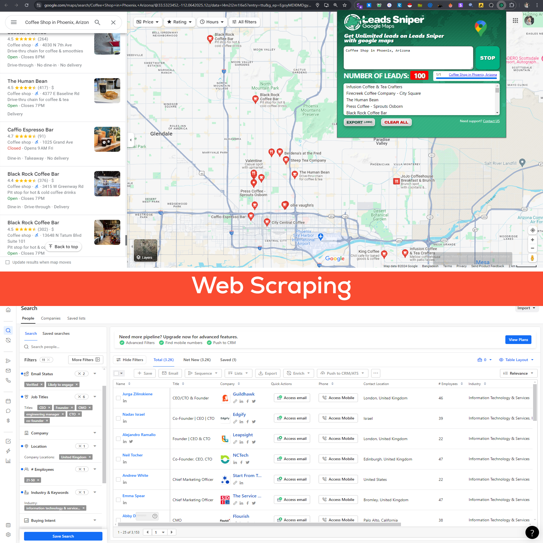Image resolution: width=543 pixels, height=543 pixels.
Task: Select Neil Tocher row checkbox
Action: pyautogui.click(x=118, y=459)
